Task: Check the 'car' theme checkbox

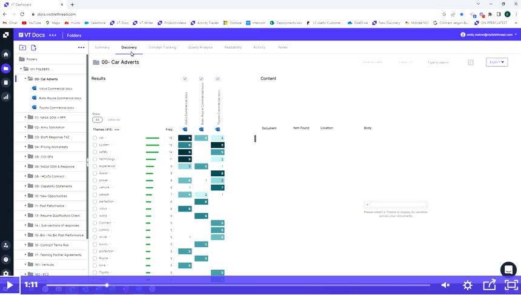Action: (95, 138)
